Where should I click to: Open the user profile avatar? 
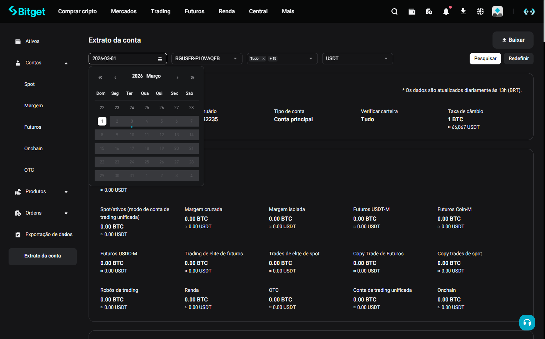click(497, 11)
